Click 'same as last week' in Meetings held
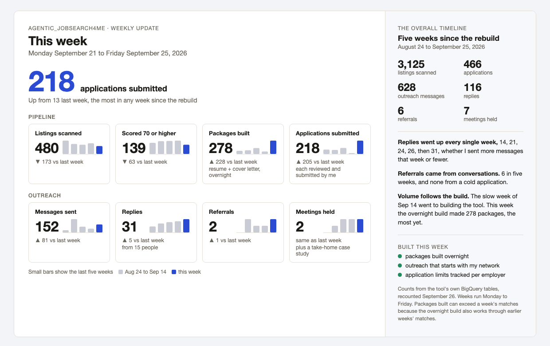 (x=318, y=240)
